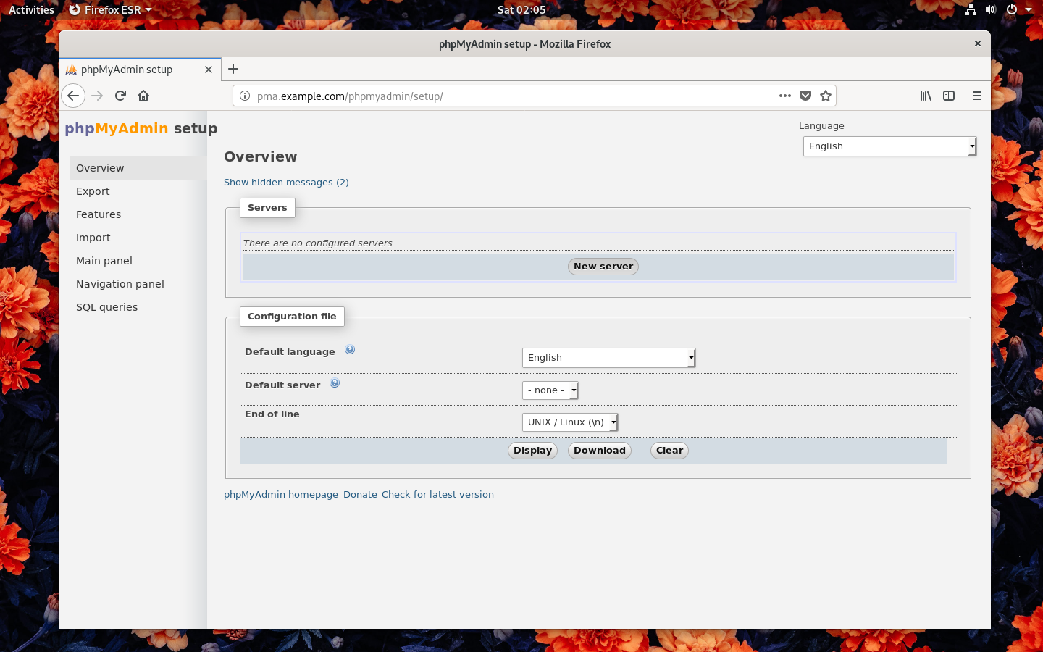Go to the browser home page
The height and width of the screenshot is (652, 1043).
tap(143, 96)
